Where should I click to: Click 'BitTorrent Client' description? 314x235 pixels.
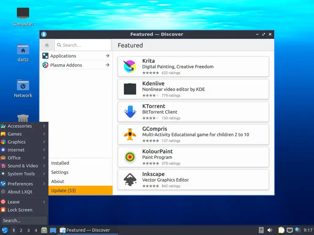pos(159,112)
